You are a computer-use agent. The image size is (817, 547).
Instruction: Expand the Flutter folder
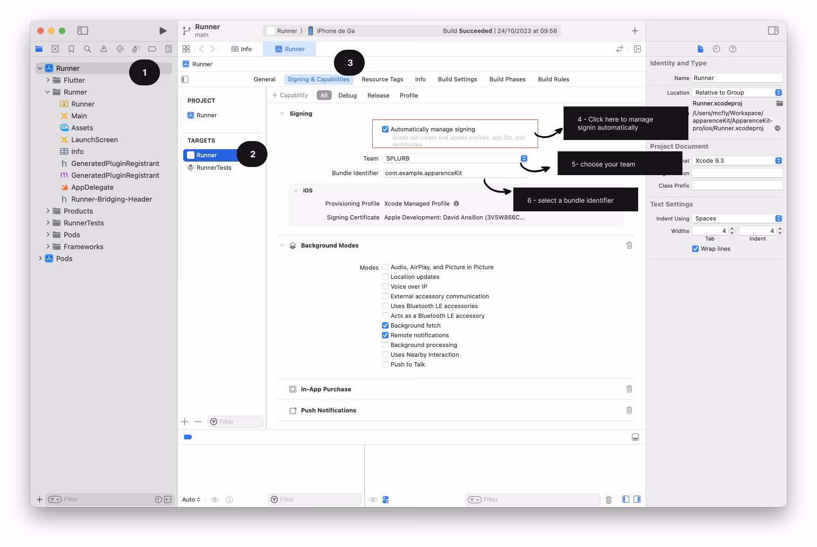48,80
